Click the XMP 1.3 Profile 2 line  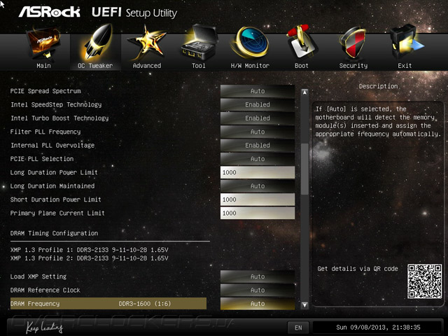click(x=89, y=258)
